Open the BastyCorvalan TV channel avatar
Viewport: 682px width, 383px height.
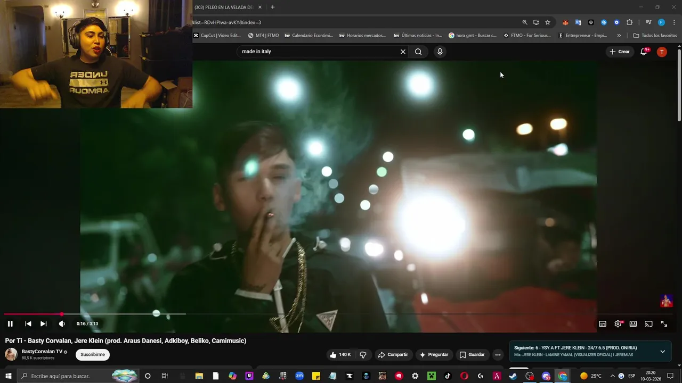pyautogui.click(x=11, y=354)
